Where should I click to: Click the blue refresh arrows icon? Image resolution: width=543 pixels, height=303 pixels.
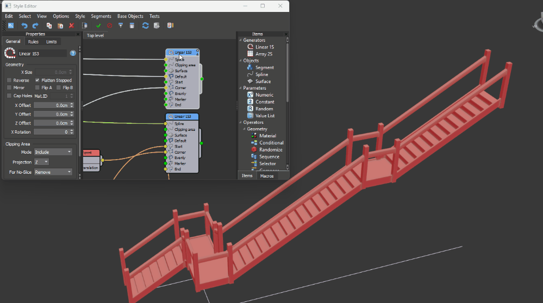(145, 26)
